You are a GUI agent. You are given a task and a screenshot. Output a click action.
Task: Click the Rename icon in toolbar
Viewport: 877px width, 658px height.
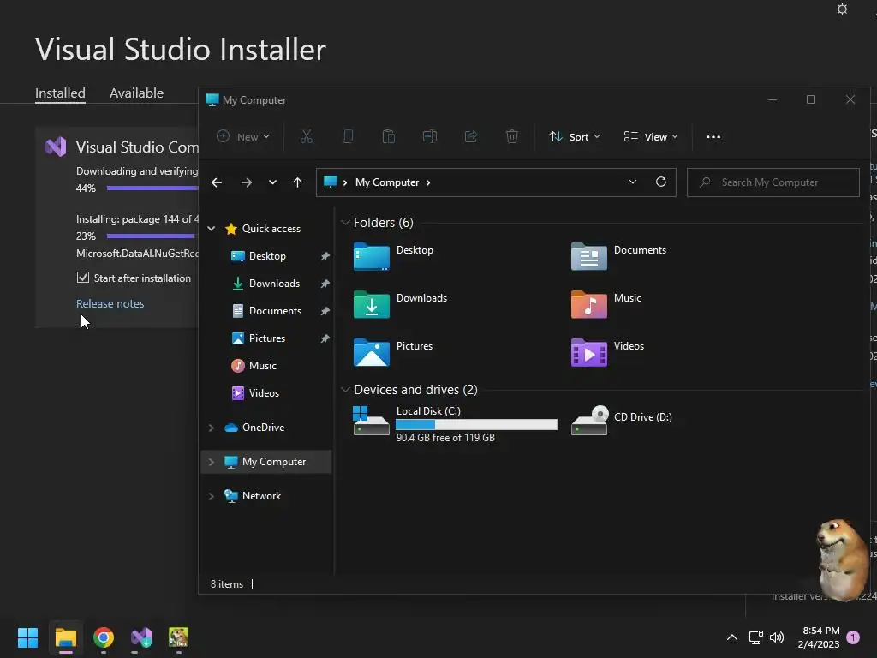430,136
